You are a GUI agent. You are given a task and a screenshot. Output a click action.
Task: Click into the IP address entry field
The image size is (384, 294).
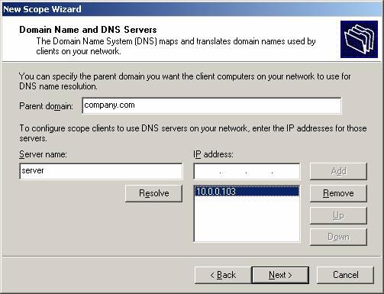click(247, 171)
